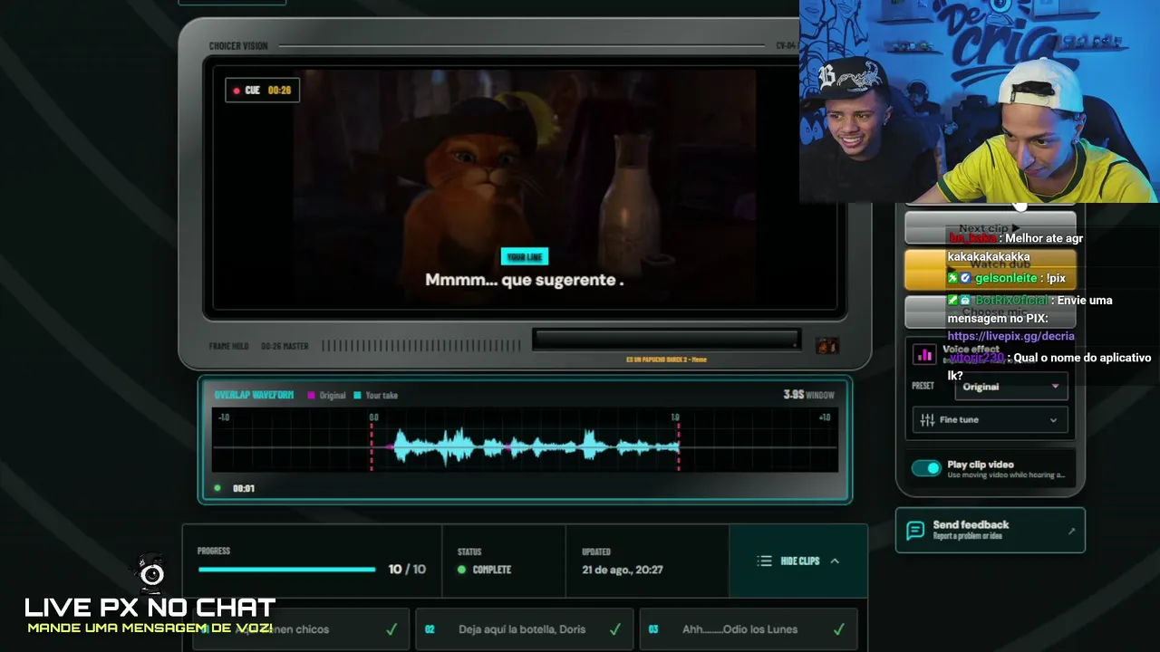Viewport: 1160px width, 652px height.
Task: Click the red CUE recording dot
Action: [x=237, y=91]
